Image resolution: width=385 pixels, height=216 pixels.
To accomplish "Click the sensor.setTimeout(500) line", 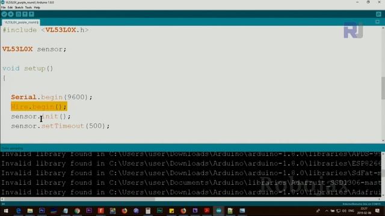I will click(60, 126).
